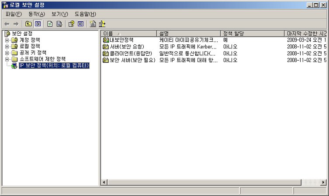Click the Back arrow in toolbar

[x=7, y=24]
